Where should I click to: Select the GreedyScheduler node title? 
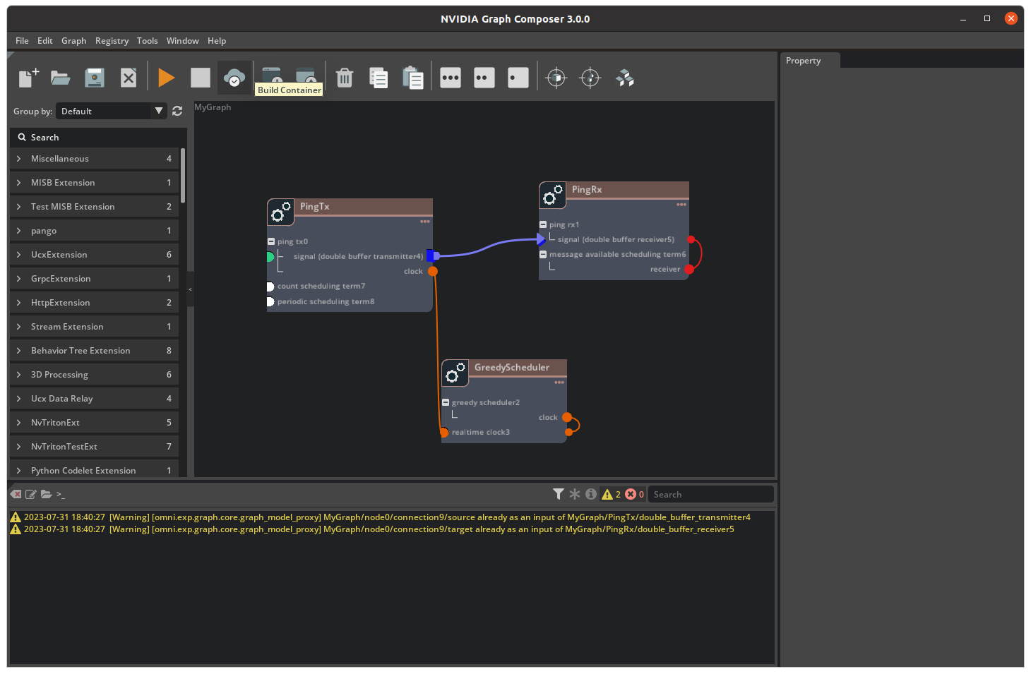[x=512, y=368]
